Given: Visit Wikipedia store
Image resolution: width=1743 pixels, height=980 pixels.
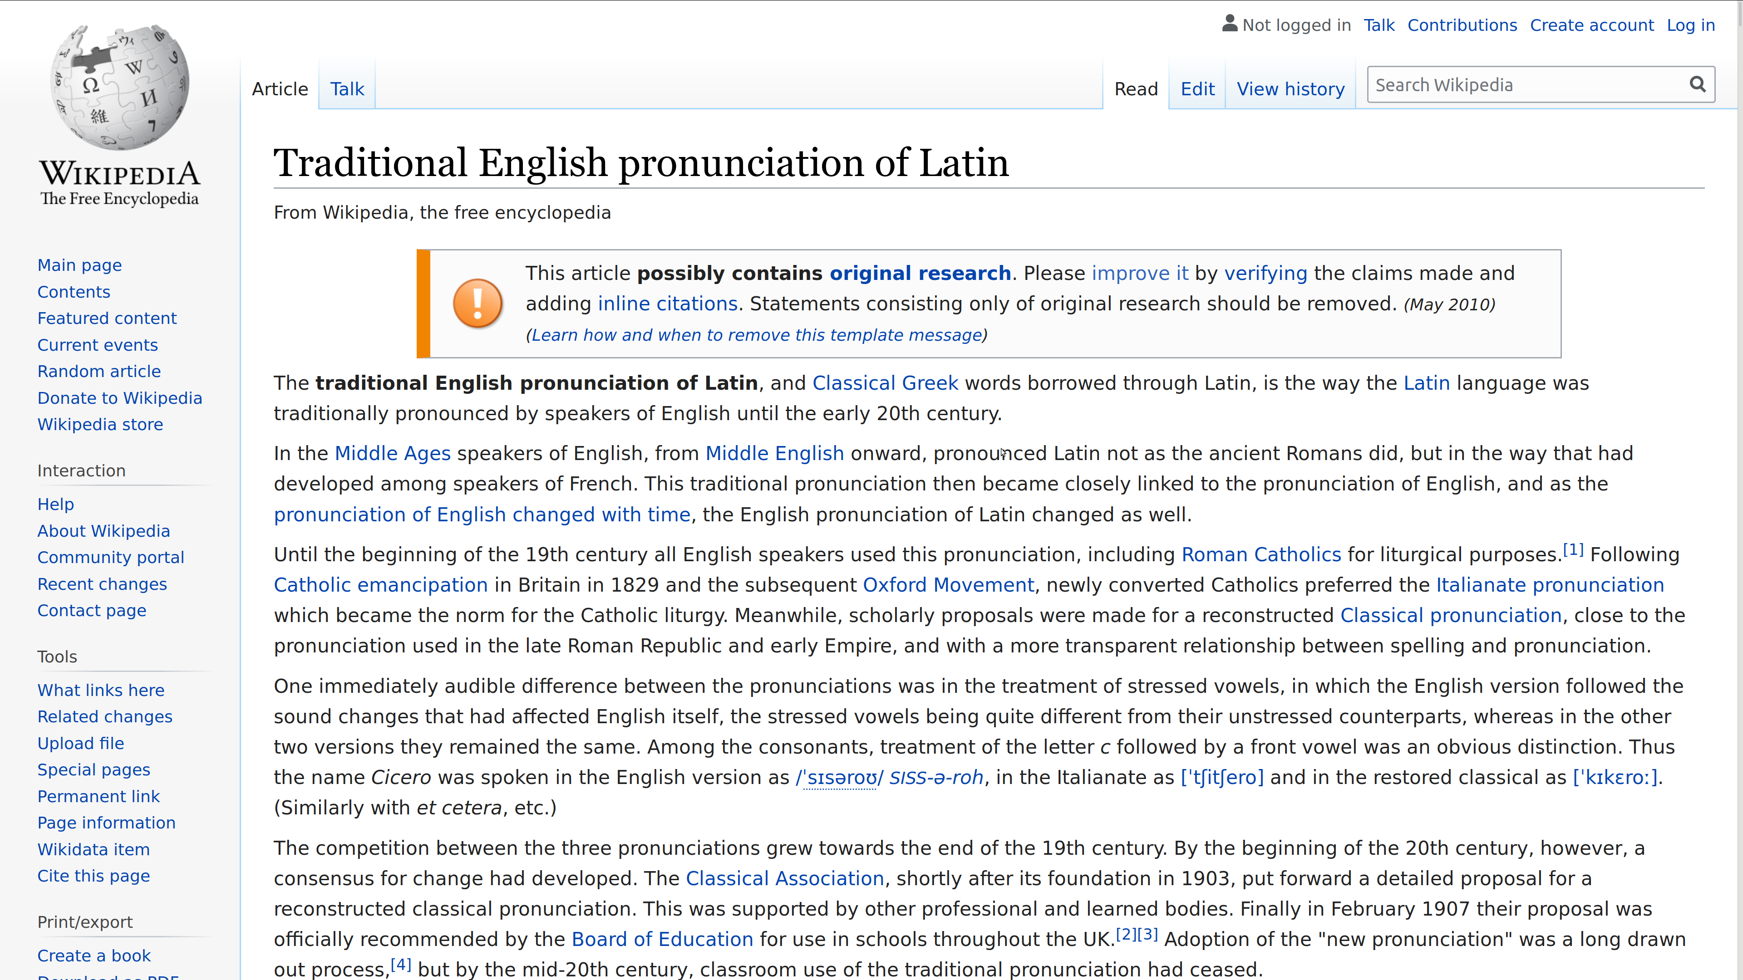Looking at the screenshot, I should pos(100,424).
